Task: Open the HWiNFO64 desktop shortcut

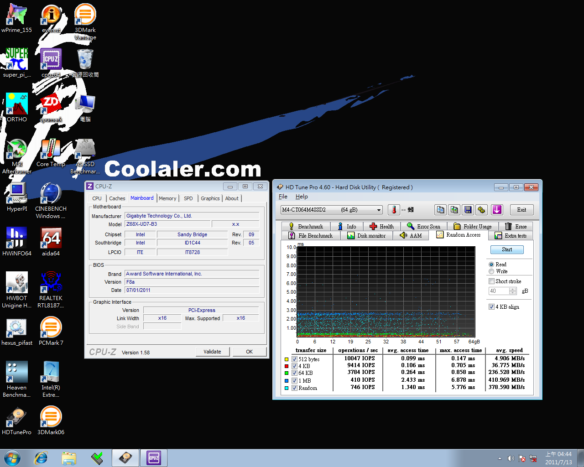Action: 17,242
